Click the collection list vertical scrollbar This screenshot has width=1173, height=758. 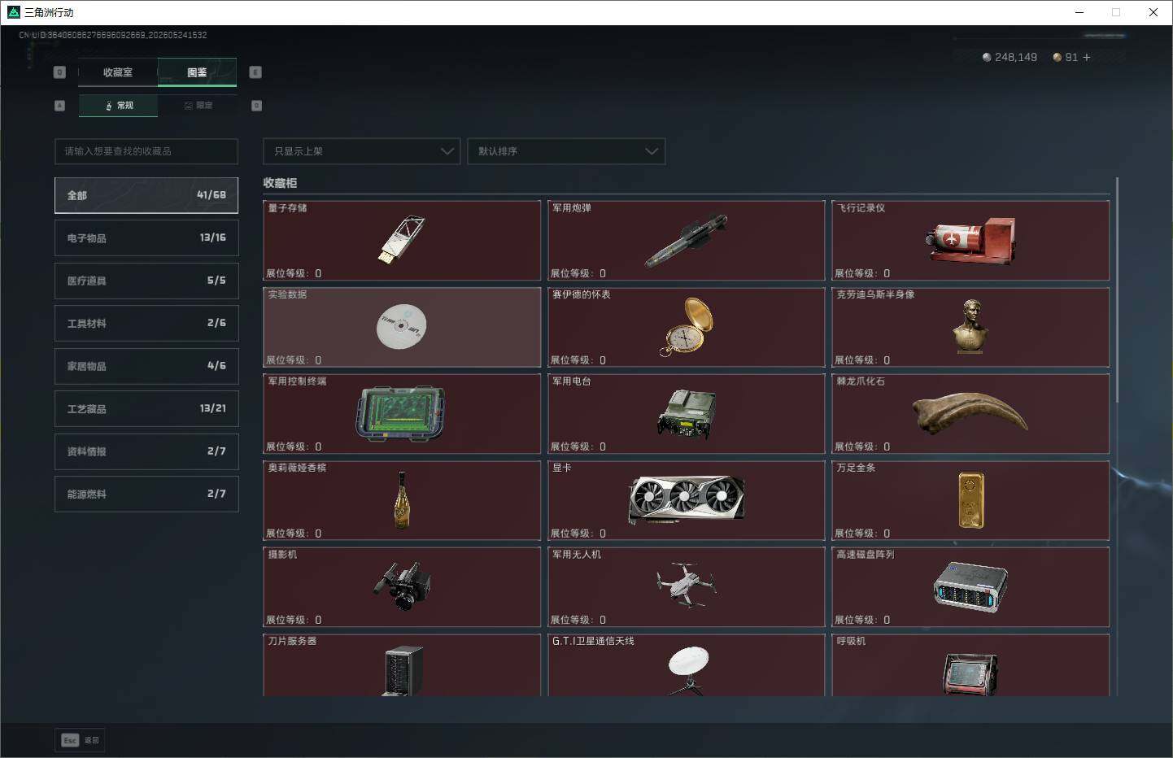pos(1117,290)
